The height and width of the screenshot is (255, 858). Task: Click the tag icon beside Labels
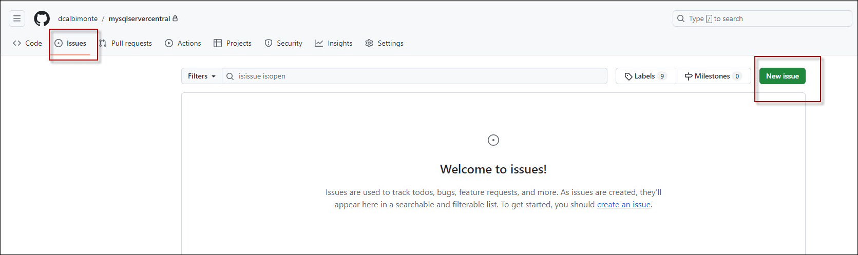click(x=628, y=76)
